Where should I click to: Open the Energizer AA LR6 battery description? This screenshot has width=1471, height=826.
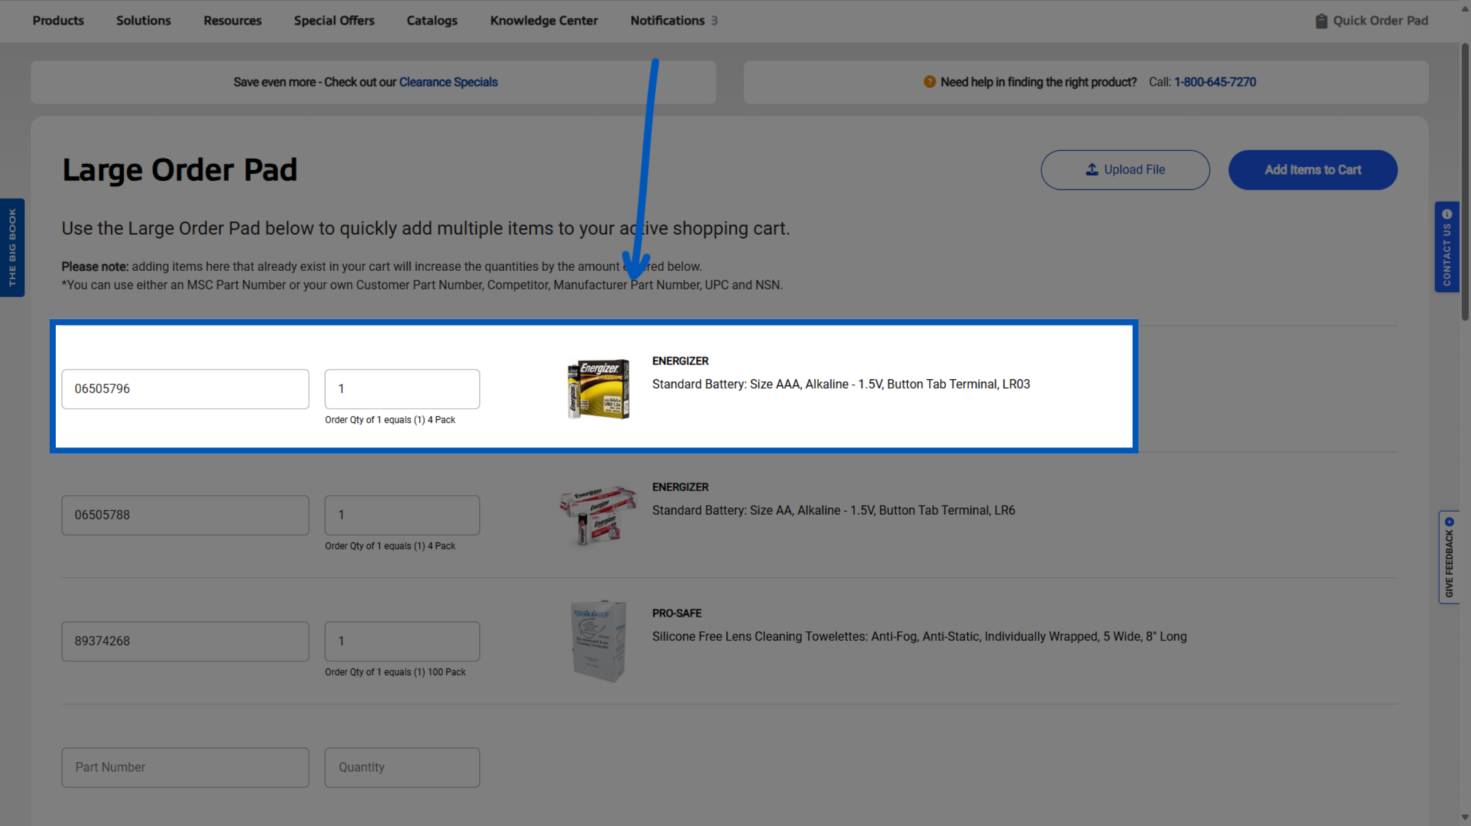point(834,510)
